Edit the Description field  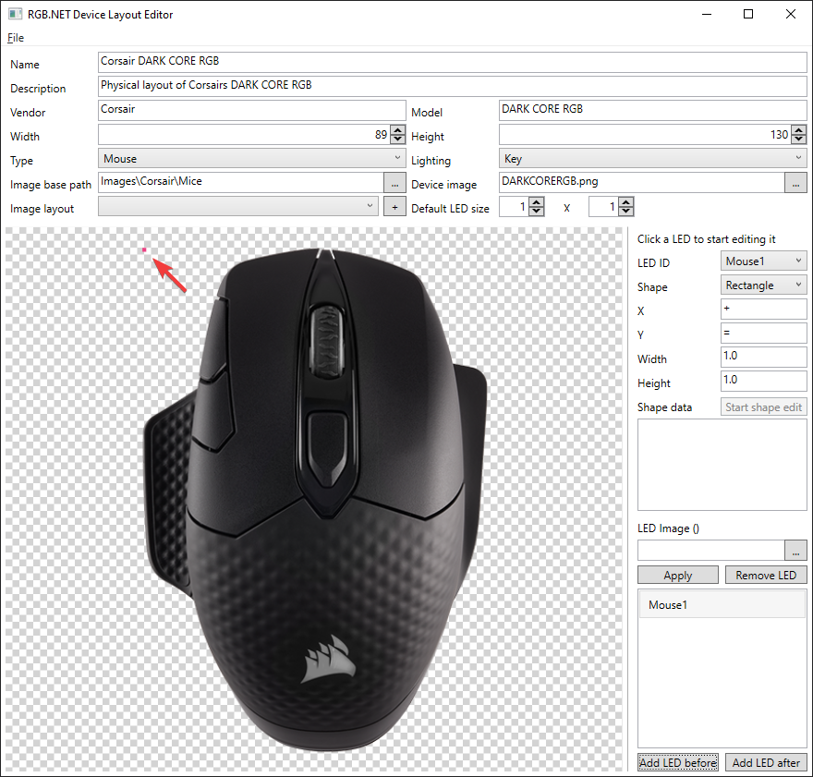[x=452, y=86]
